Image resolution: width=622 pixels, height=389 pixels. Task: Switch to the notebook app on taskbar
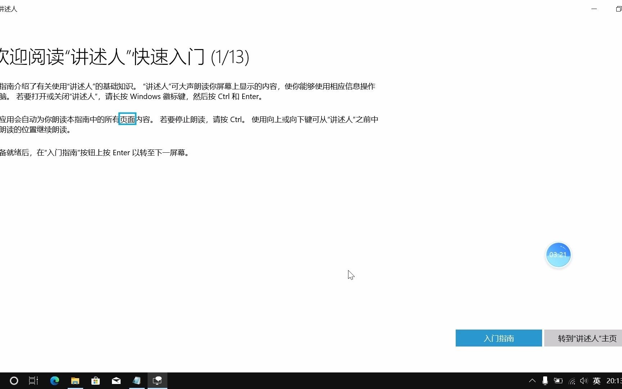[x=136, y=381]
